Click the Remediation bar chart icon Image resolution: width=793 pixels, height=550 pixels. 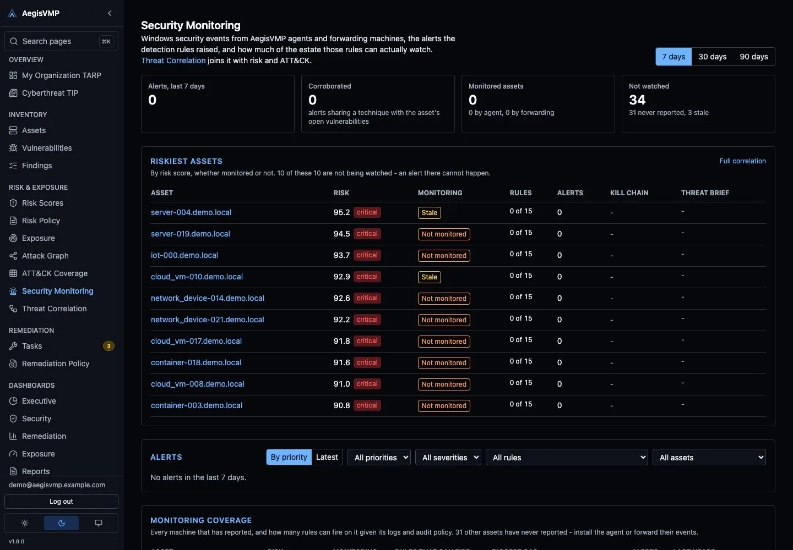click(13, 436)
